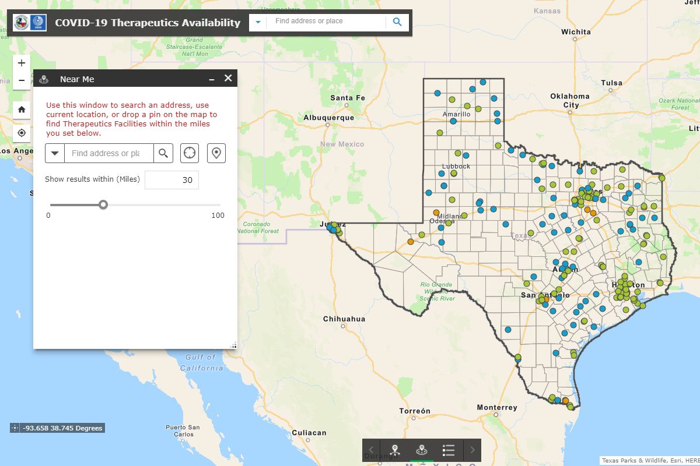This screenshot has height=466, width=700.
Task: Zoom in on the map
Action: [x=22, y=63]
